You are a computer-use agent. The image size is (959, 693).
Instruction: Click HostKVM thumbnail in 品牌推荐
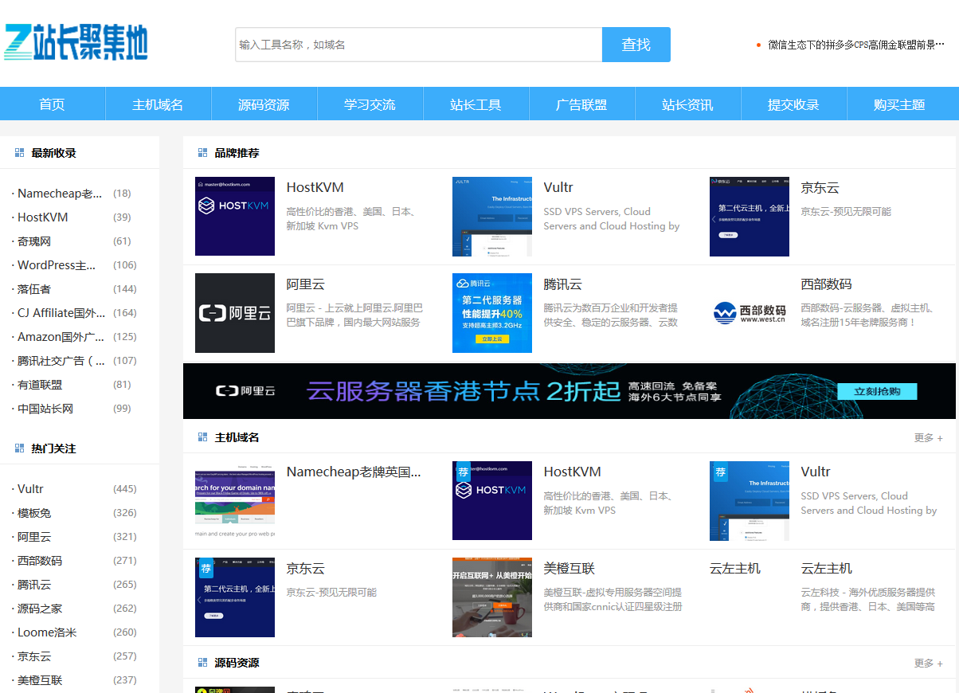point(235,217)
